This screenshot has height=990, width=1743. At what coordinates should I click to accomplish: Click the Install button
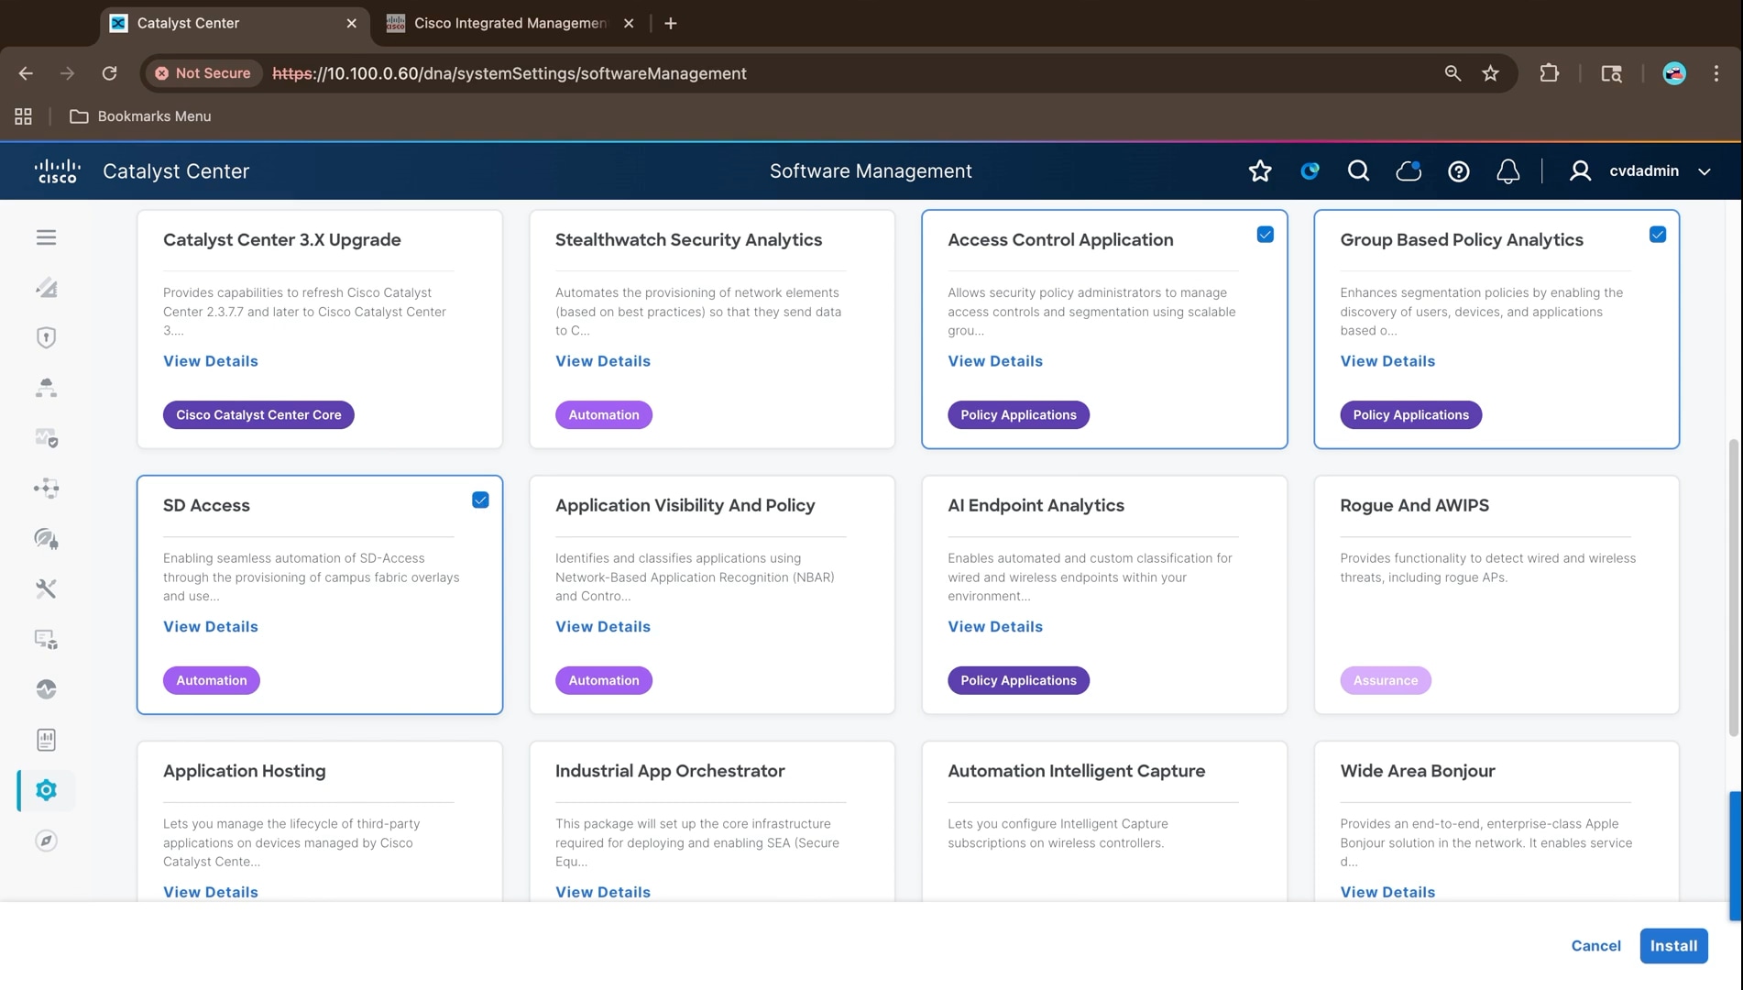click(1673, 946)
